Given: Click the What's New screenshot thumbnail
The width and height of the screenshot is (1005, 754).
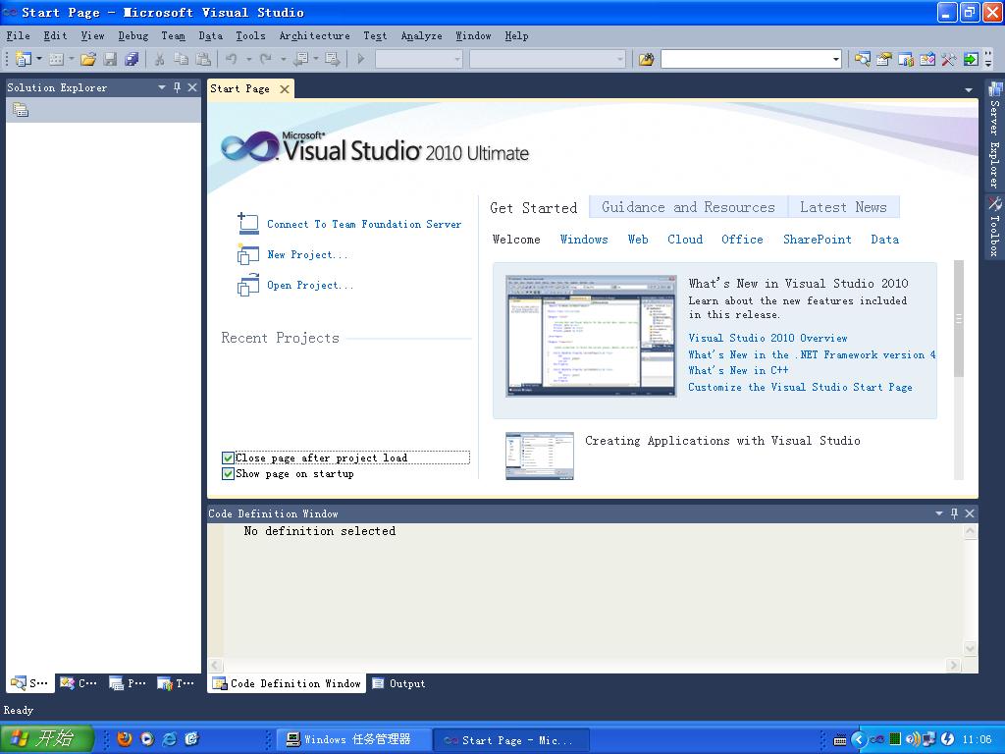Looking at the screenshot, I should (x=591, y=336).
